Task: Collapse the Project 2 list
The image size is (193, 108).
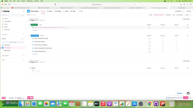Action: [29, 62]
